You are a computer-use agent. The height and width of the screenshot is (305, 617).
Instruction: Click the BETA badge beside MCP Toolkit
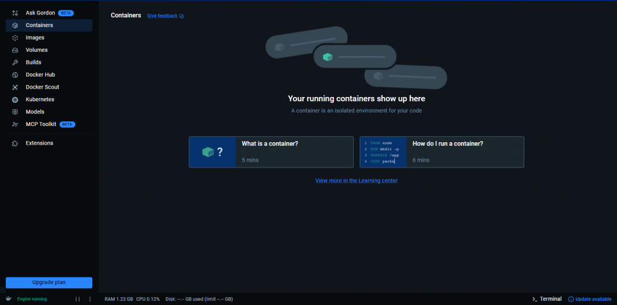pos(67,124)
